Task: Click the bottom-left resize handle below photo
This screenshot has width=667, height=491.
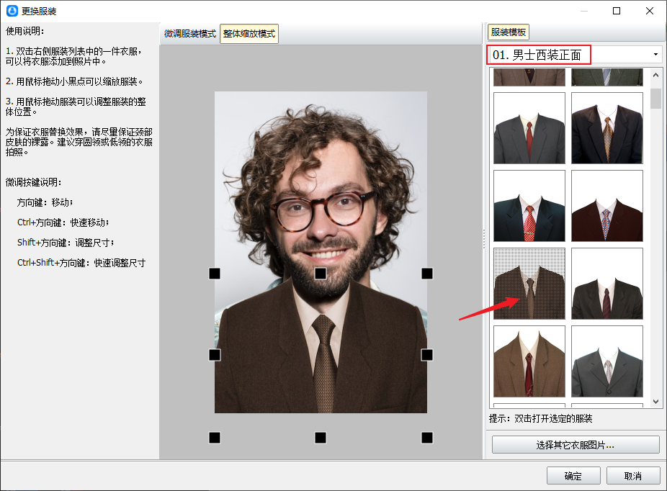Action: tap(215, 438)
